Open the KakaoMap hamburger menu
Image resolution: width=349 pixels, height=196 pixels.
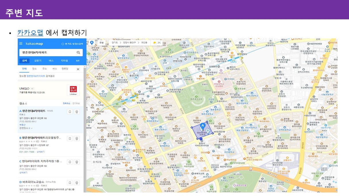[21, 44]
